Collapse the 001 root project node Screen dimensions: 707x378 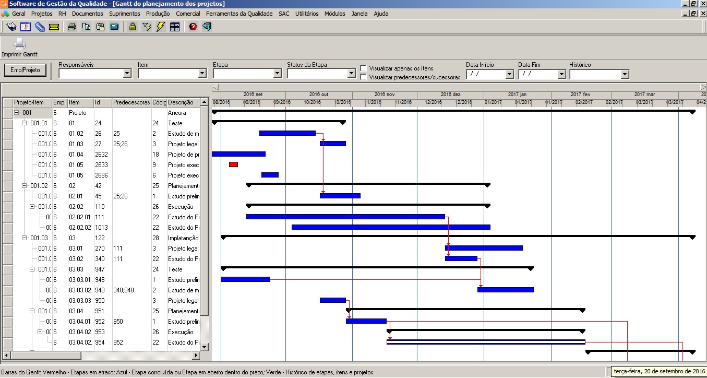point(16,112)
